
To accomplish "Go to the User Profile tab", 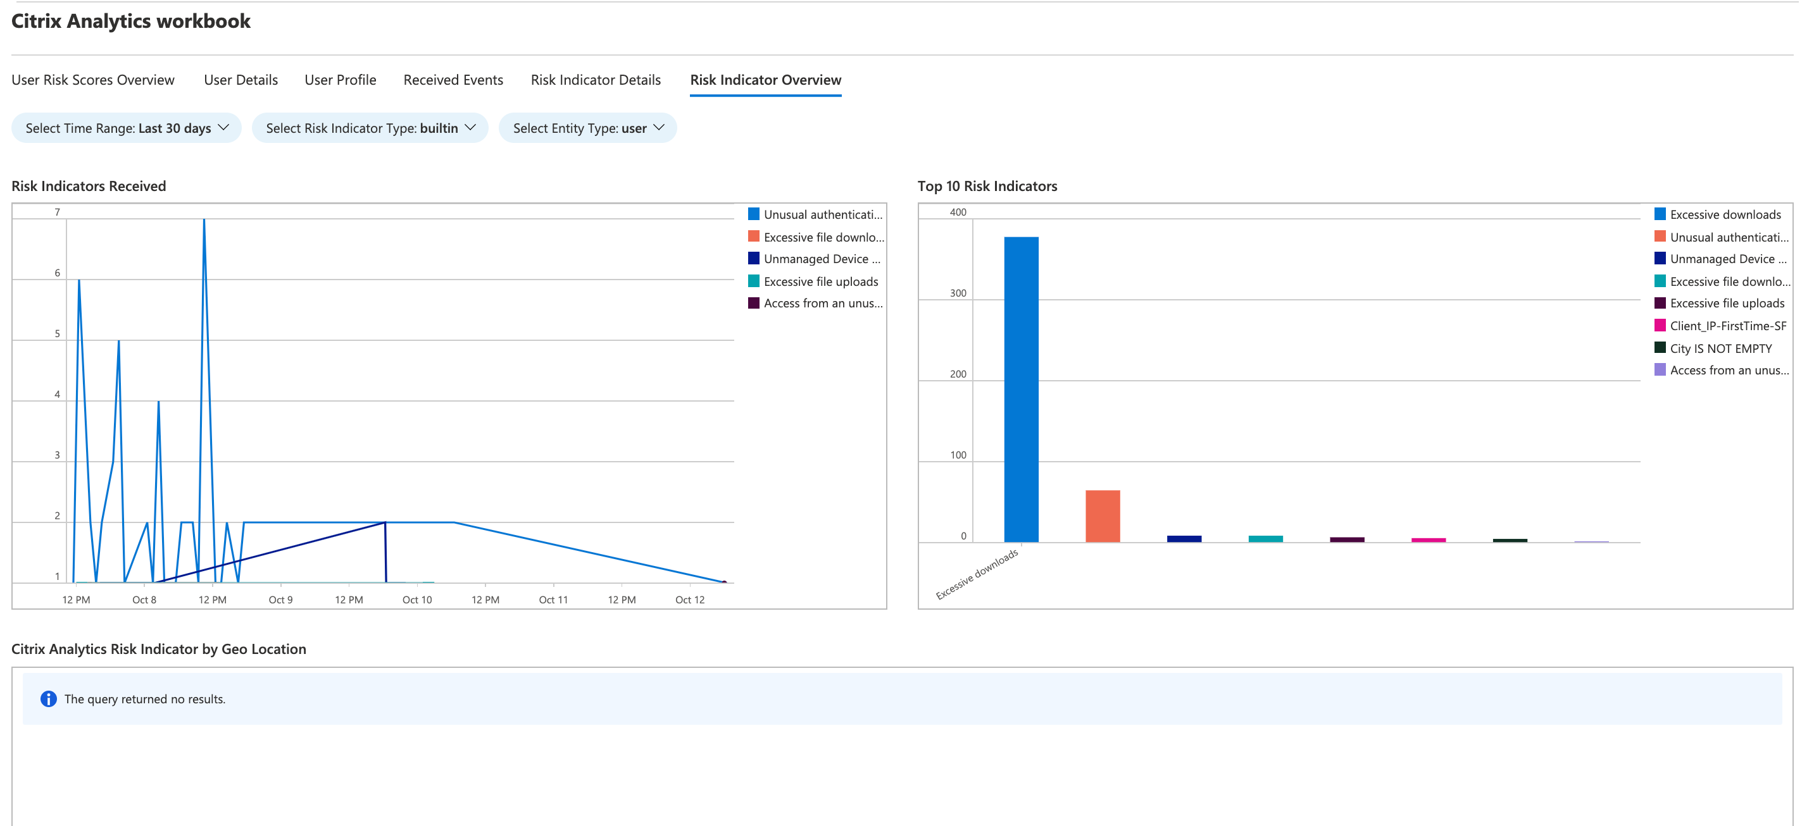I will (x=340, y=80).
